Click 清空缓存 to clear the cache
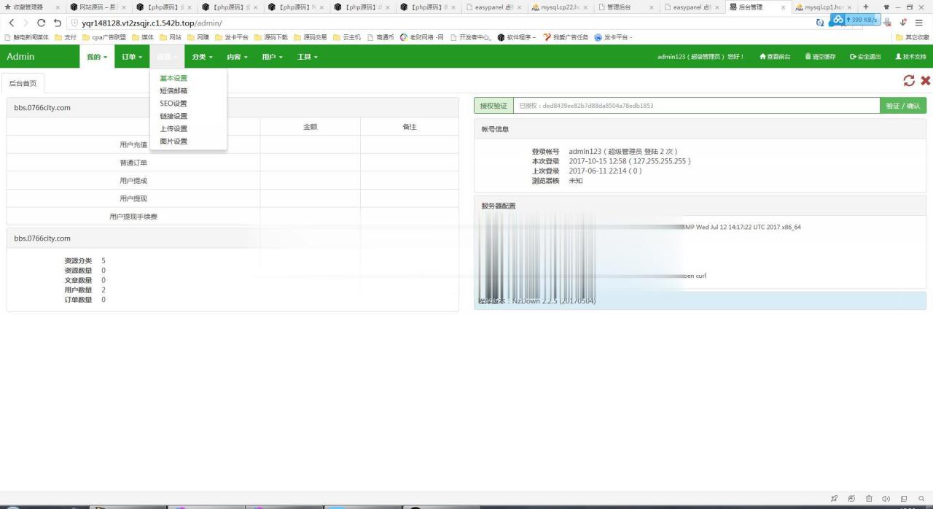Screen dimensions: 933x509 [x=820, y=56]
